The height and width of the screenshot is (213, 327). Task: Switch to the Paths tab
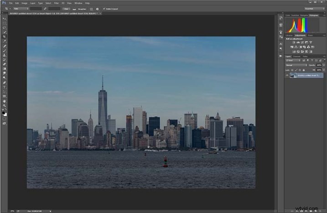point(305,56)
